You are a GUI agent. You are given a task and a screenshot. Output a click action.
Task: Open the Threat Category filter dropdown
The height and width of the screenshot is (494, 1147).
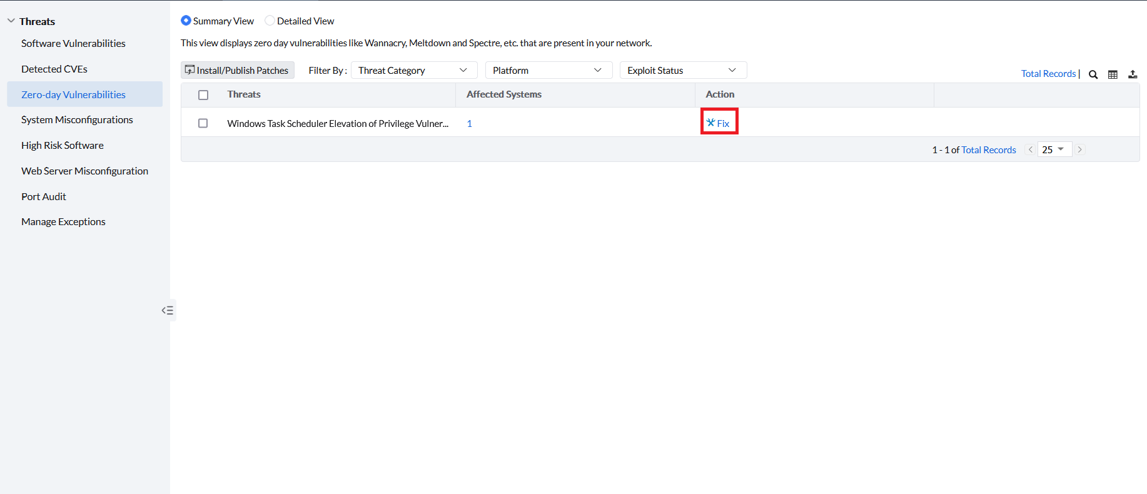click(x=413, y=70)
